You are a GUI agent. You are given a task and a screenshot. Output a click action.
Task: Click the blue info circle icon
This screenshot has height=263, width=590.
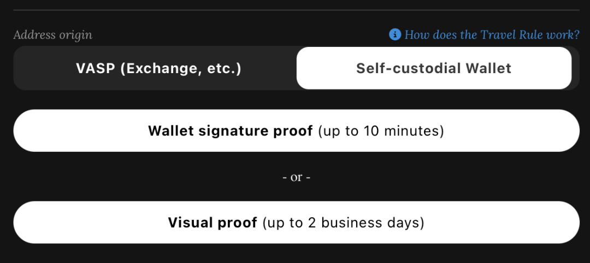coord(395,35)
